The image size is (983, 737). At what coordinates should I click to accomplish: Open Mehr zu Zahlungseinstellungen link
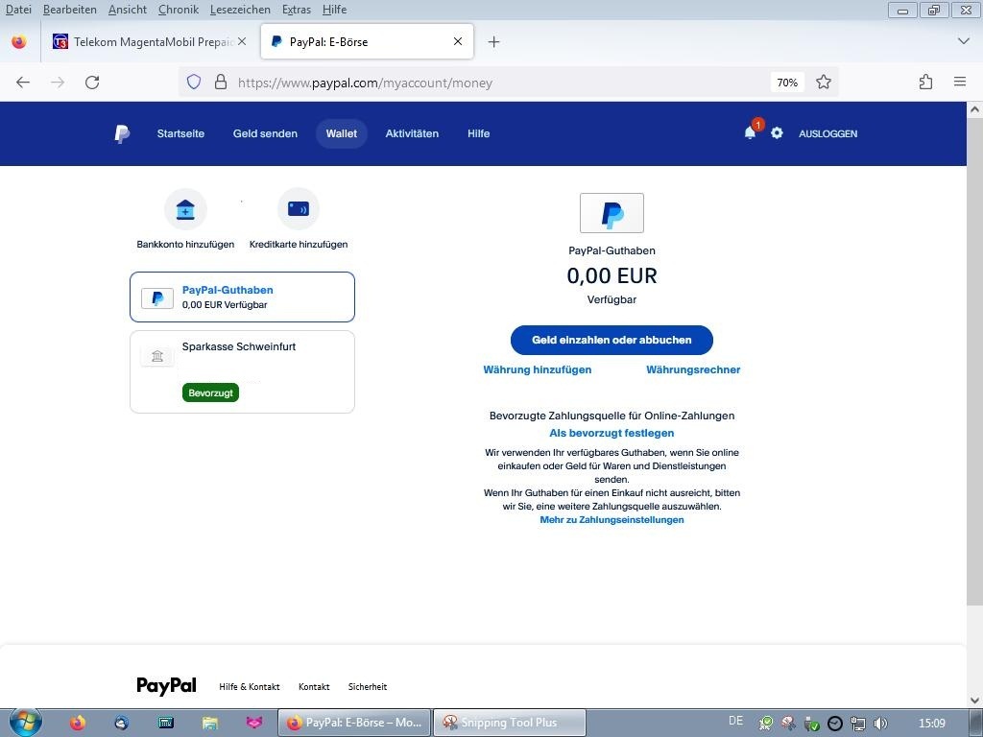(x=611, y=519)
